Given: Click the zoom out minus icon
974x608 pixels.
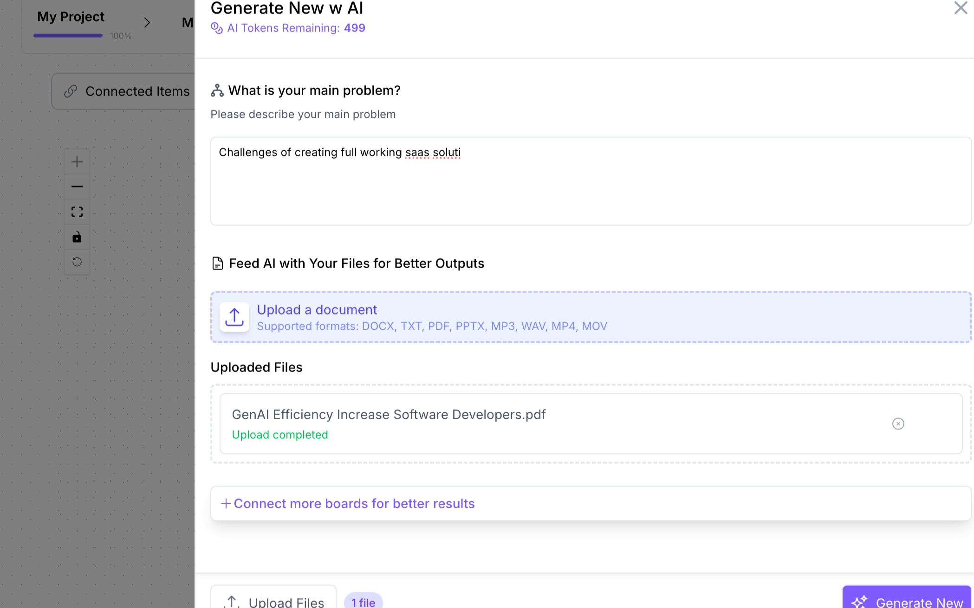Looking at the screenshot, I should [77, 187].
